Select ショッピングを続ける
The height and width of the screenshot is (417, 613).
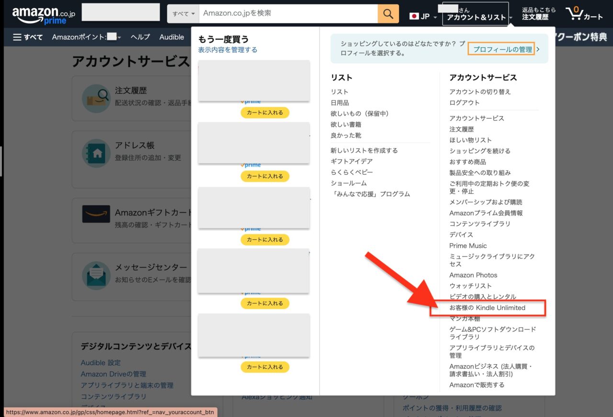480,151
